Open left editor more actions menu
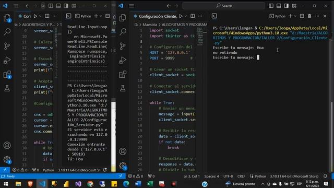The height and width of the screenshot is (188, 334). pos(54,16)
